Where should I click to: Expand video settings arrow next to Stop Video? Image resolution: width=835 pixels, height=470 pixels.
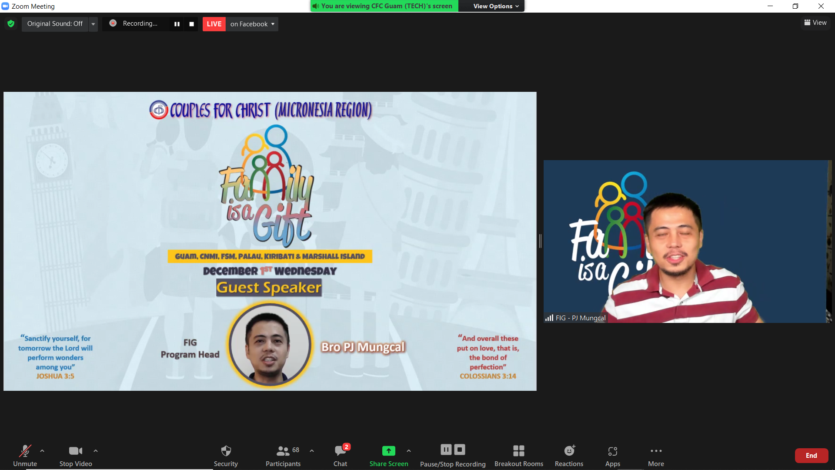point(96,451)
